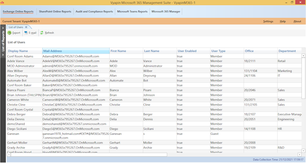Click the Export button label
This screenshot has width=306, height=163.
click(16, 33)
